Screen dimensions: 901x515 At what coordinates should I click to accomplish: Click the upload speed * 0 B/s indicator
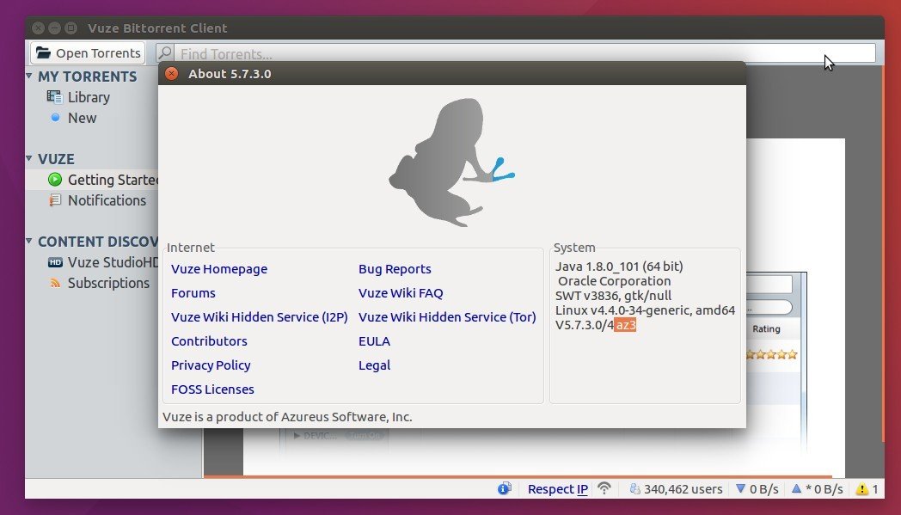817,489
